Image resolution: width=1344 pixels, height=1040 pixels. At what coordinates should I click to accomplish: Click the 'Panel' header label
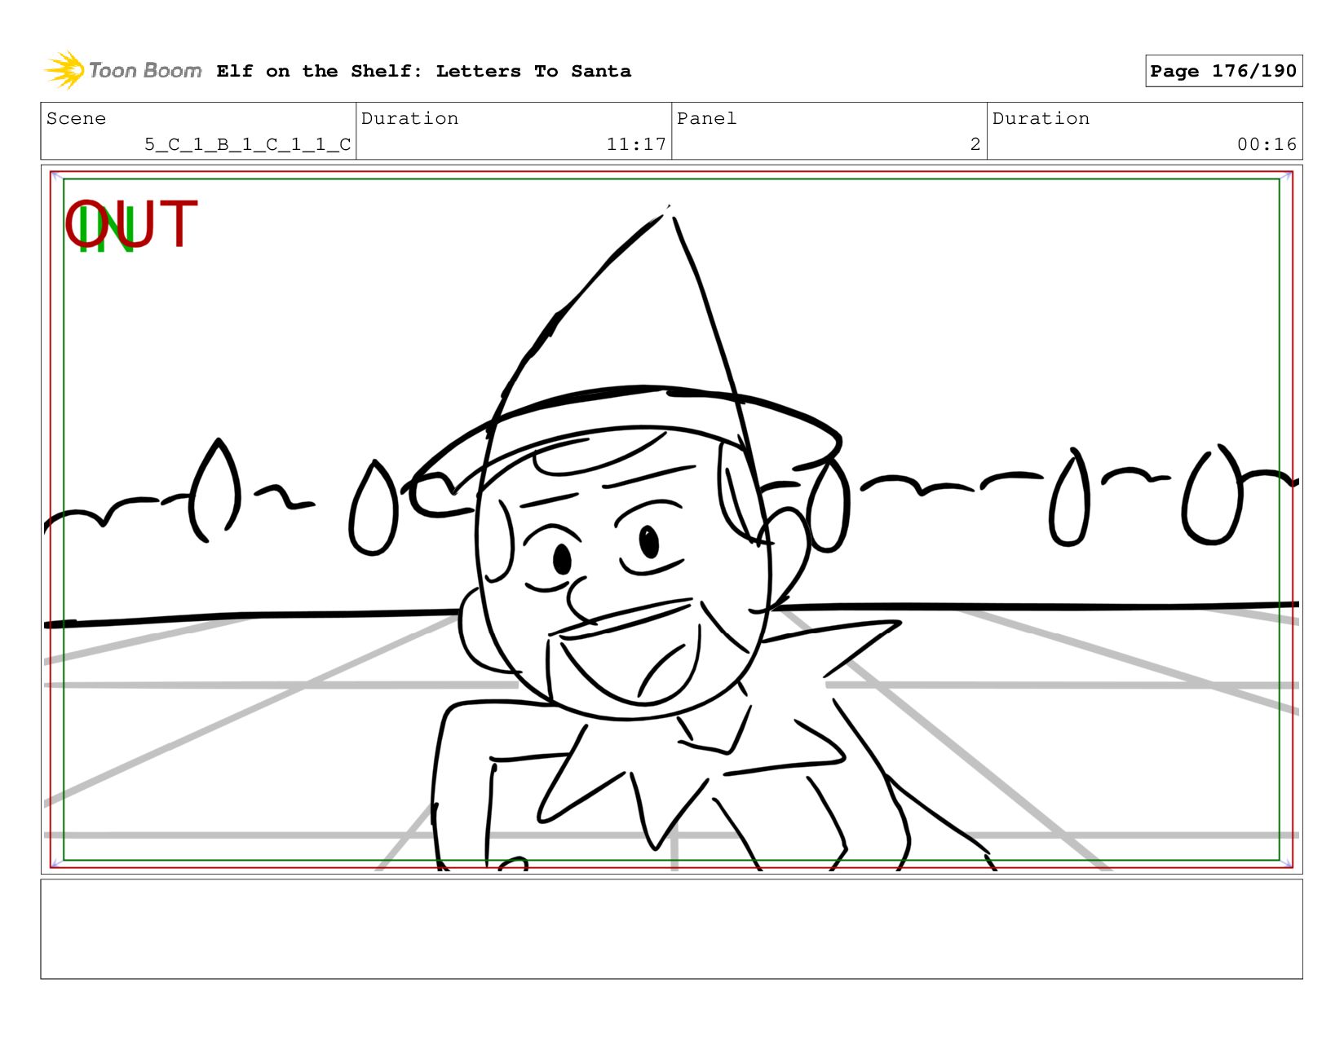[x=706, y=118]
